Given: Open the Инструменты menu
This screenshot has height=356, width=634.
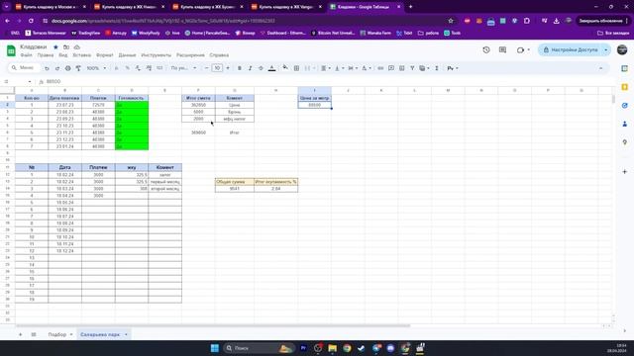Looking at the screenshot, I should (x=157, y=55).
